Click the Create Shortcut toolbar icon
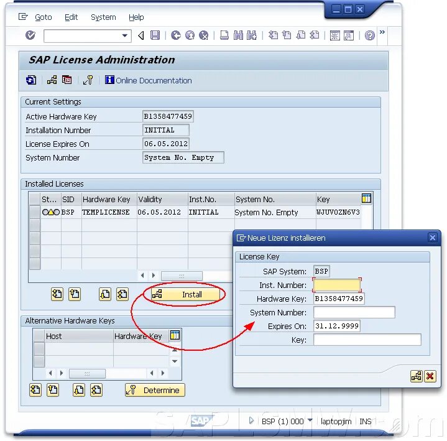The image size is (447, 441). pos(349,35)
